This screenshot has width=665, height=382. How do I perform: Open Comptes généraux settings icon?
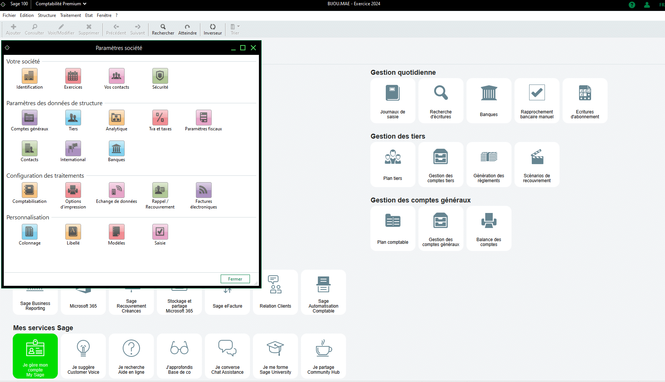[x=30, y=118]
